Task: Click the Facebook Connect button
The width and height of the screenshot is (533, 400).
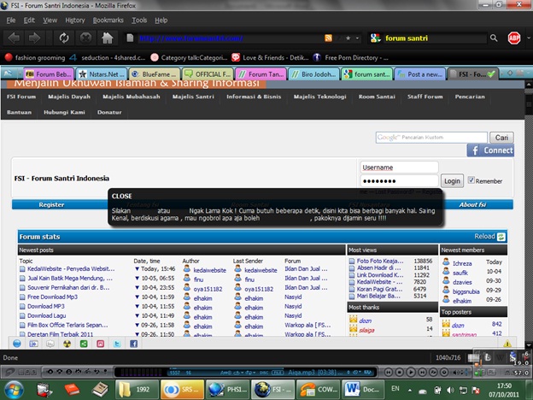Action: tap(490, 150)
